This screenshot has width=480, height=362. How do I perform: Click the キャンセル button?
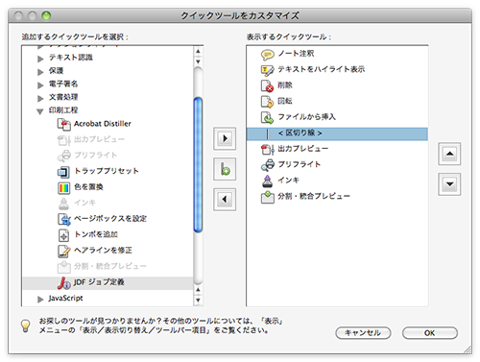(x=363, y=333)
